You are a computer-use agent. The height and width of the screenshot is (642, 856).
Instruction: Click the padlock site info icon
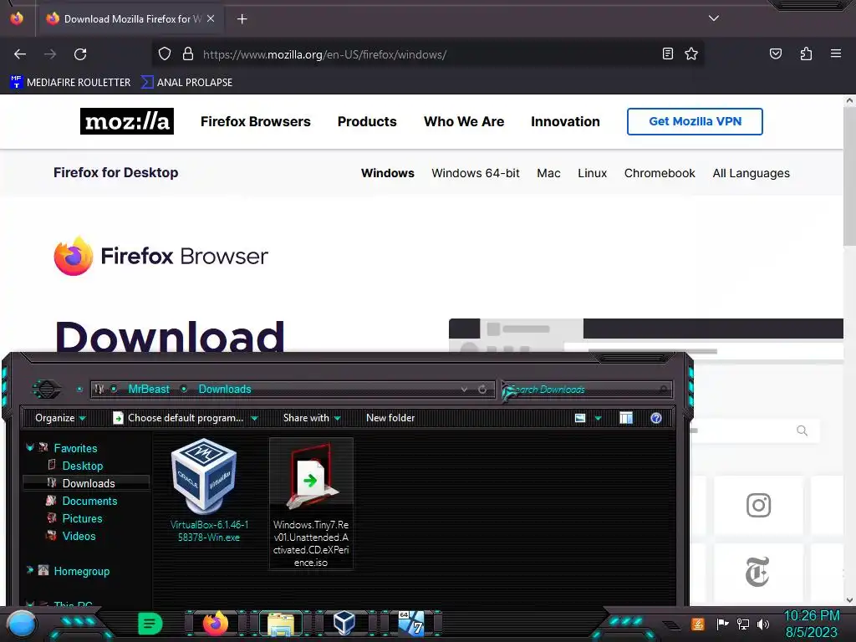(188, 54)
